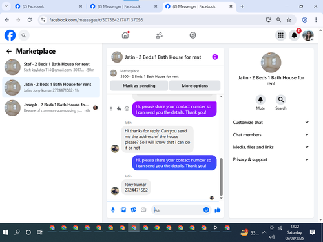The height and width of the screenshot is (242, 323).
Task: Open the Chrome three-dot menu
Action: pyautogui.click(x=316, y=20)
